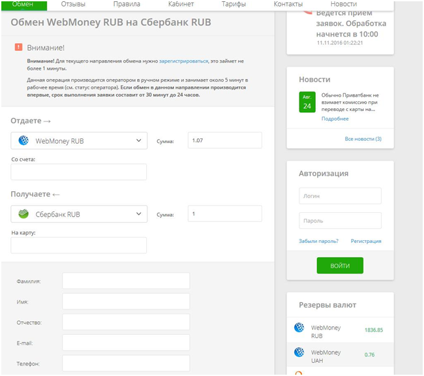This screenshot has height=376, width=424.
Task: Follow the Забыли пароль? link
Action: pos(318,241)
